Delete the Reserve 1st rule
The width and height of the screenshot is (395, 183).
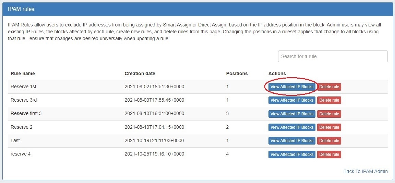tap(329, 87)
